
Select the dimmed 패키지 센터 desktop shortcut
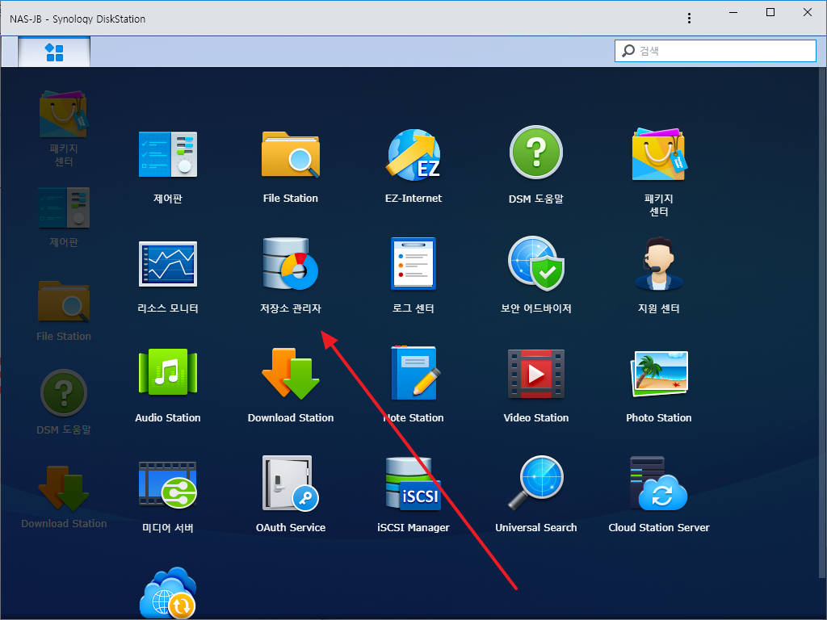[x=64, y=128]
